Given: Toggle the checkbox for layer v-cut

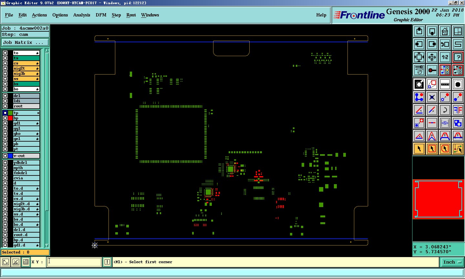Looking at the screenshot, I should pyautogui.click(x=5, y=156).
